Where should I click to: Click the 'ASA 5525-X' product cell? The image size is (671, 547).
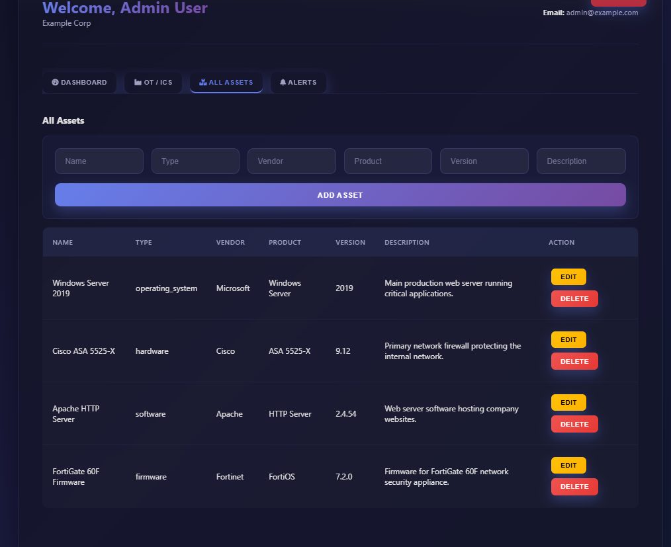(x=289, y=351)
